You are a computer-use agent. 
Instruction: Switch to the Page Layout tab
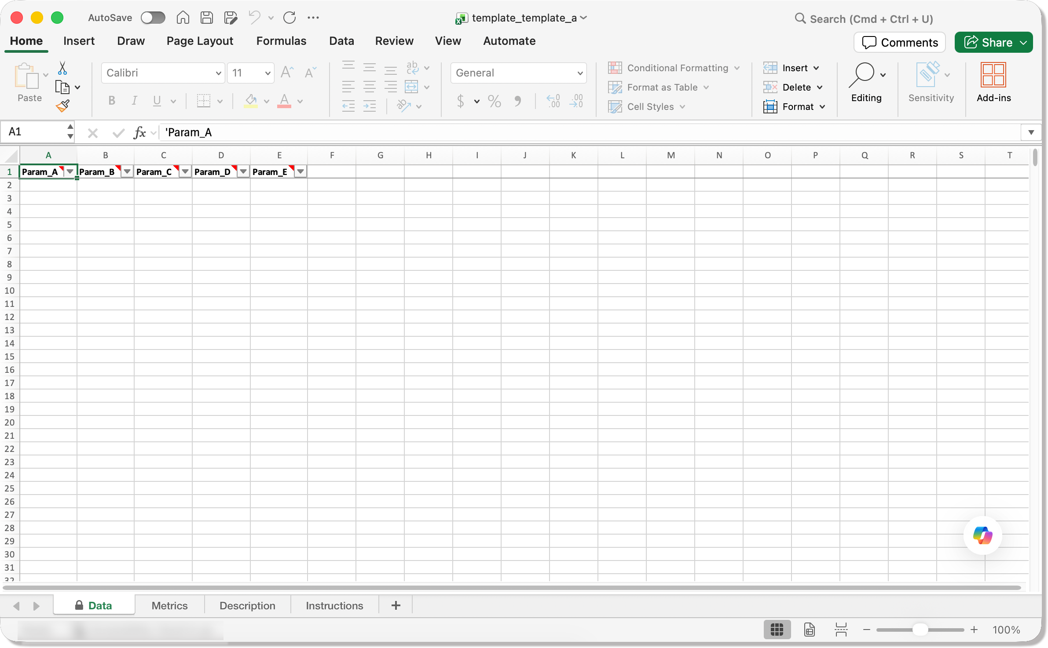(200, 41)
